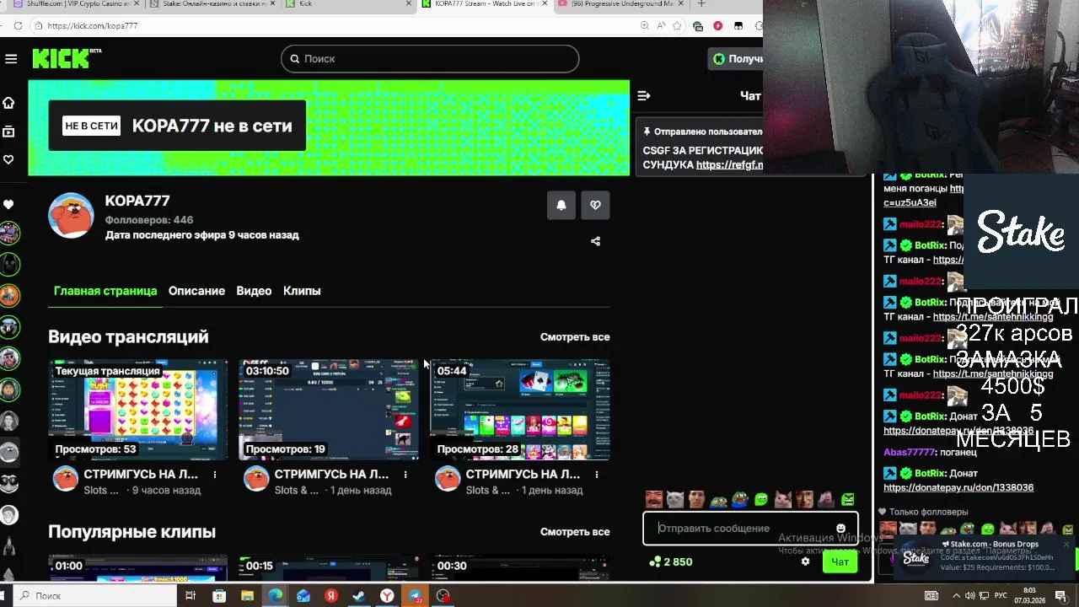Click the pinned message pin icon
The image size is (1079, 607).
coord(647,132)
